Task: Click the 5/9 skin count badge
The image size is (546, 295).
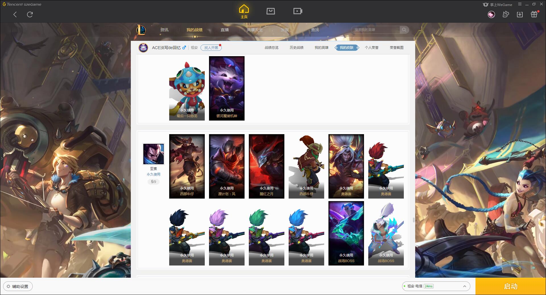Action: [x=154, y=182]
